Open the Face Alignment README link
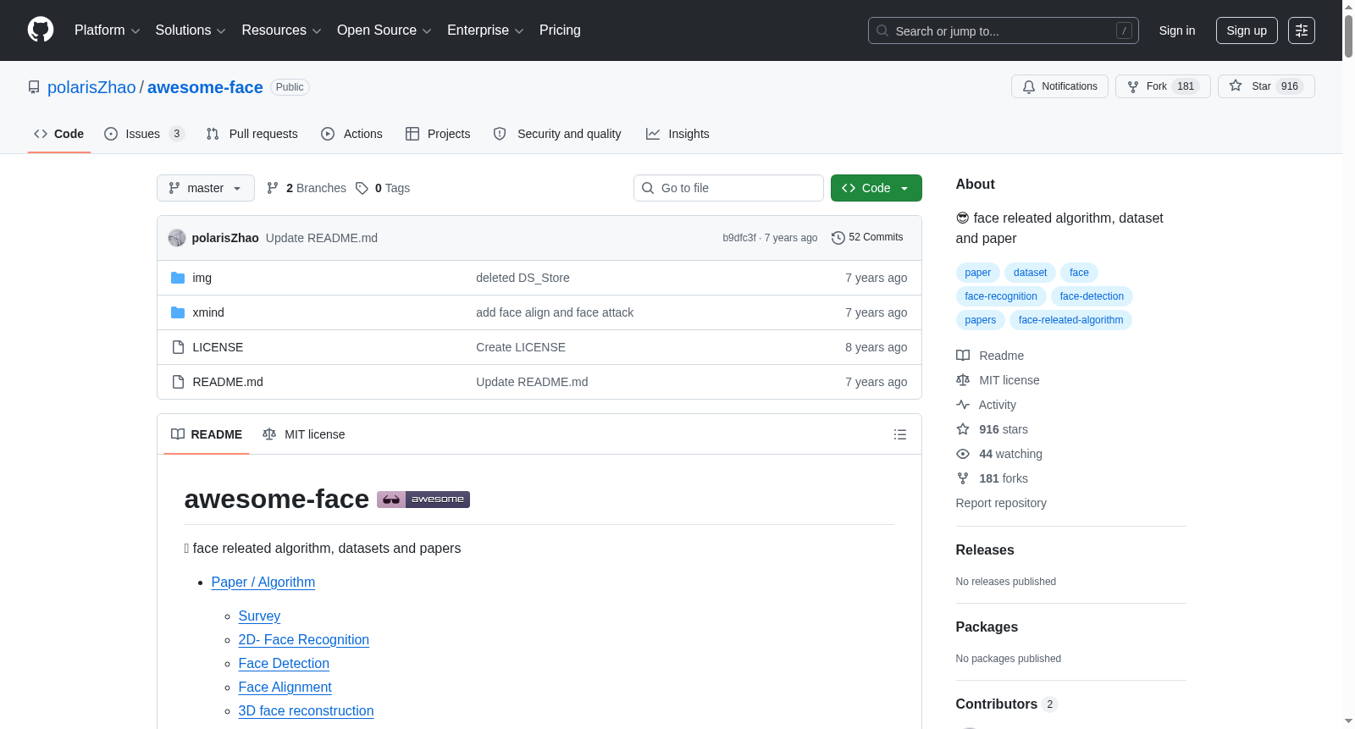 (x=285, y=688)
